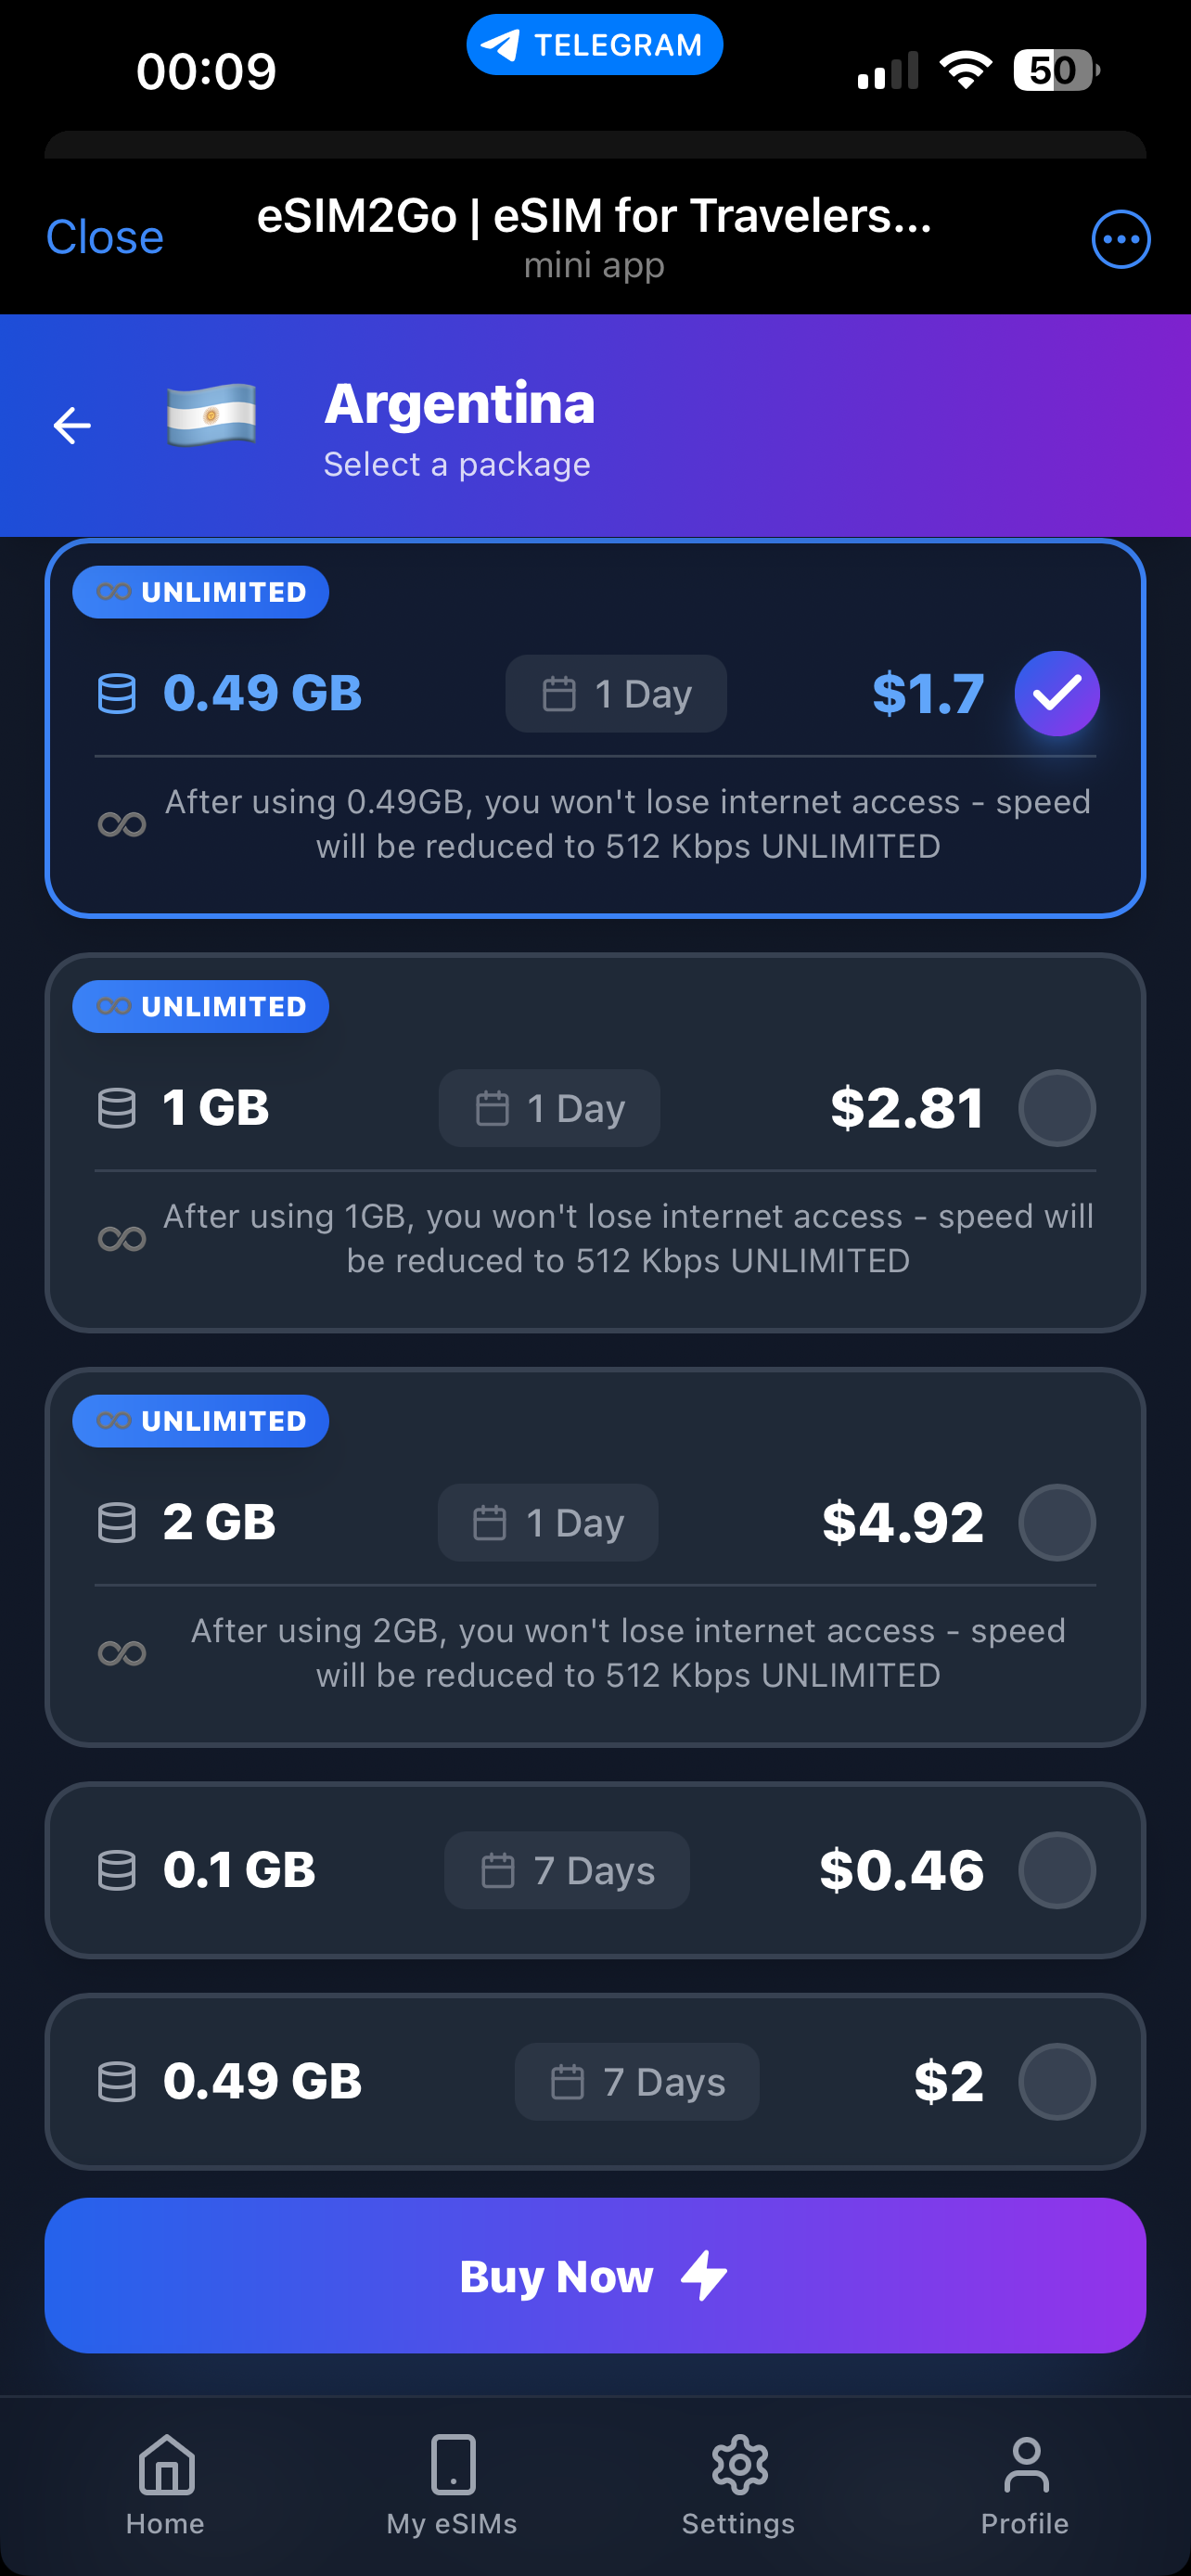
Task: Tap the data-stack icon beside 0.49 GB $2
Action: point(117,2081)
